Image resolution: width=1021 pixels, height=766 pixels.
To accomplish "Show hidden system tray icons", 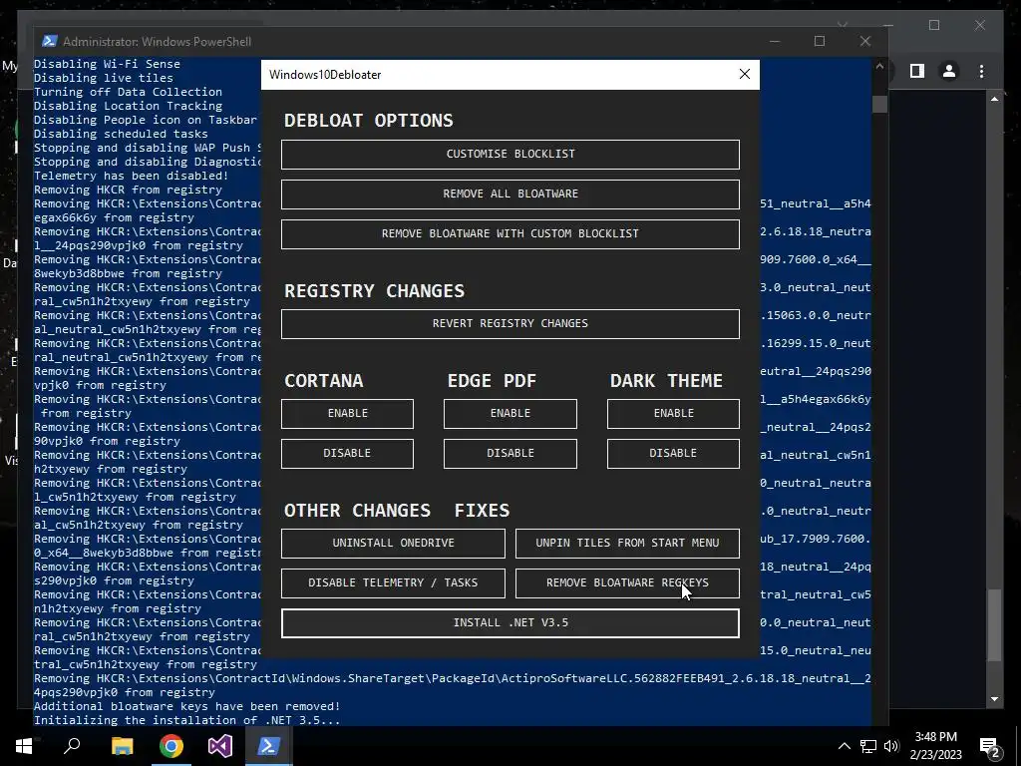I will click(x=844, y=746).
